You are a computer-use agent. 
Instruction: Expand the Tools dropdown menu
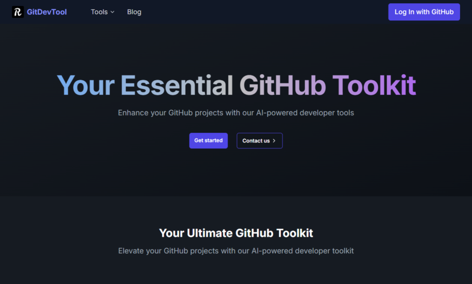[x=103, y=12]
